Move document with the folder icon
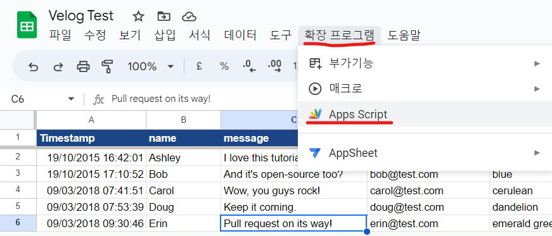This screenshot has height=236, width=552. click(x=164, y=16)
